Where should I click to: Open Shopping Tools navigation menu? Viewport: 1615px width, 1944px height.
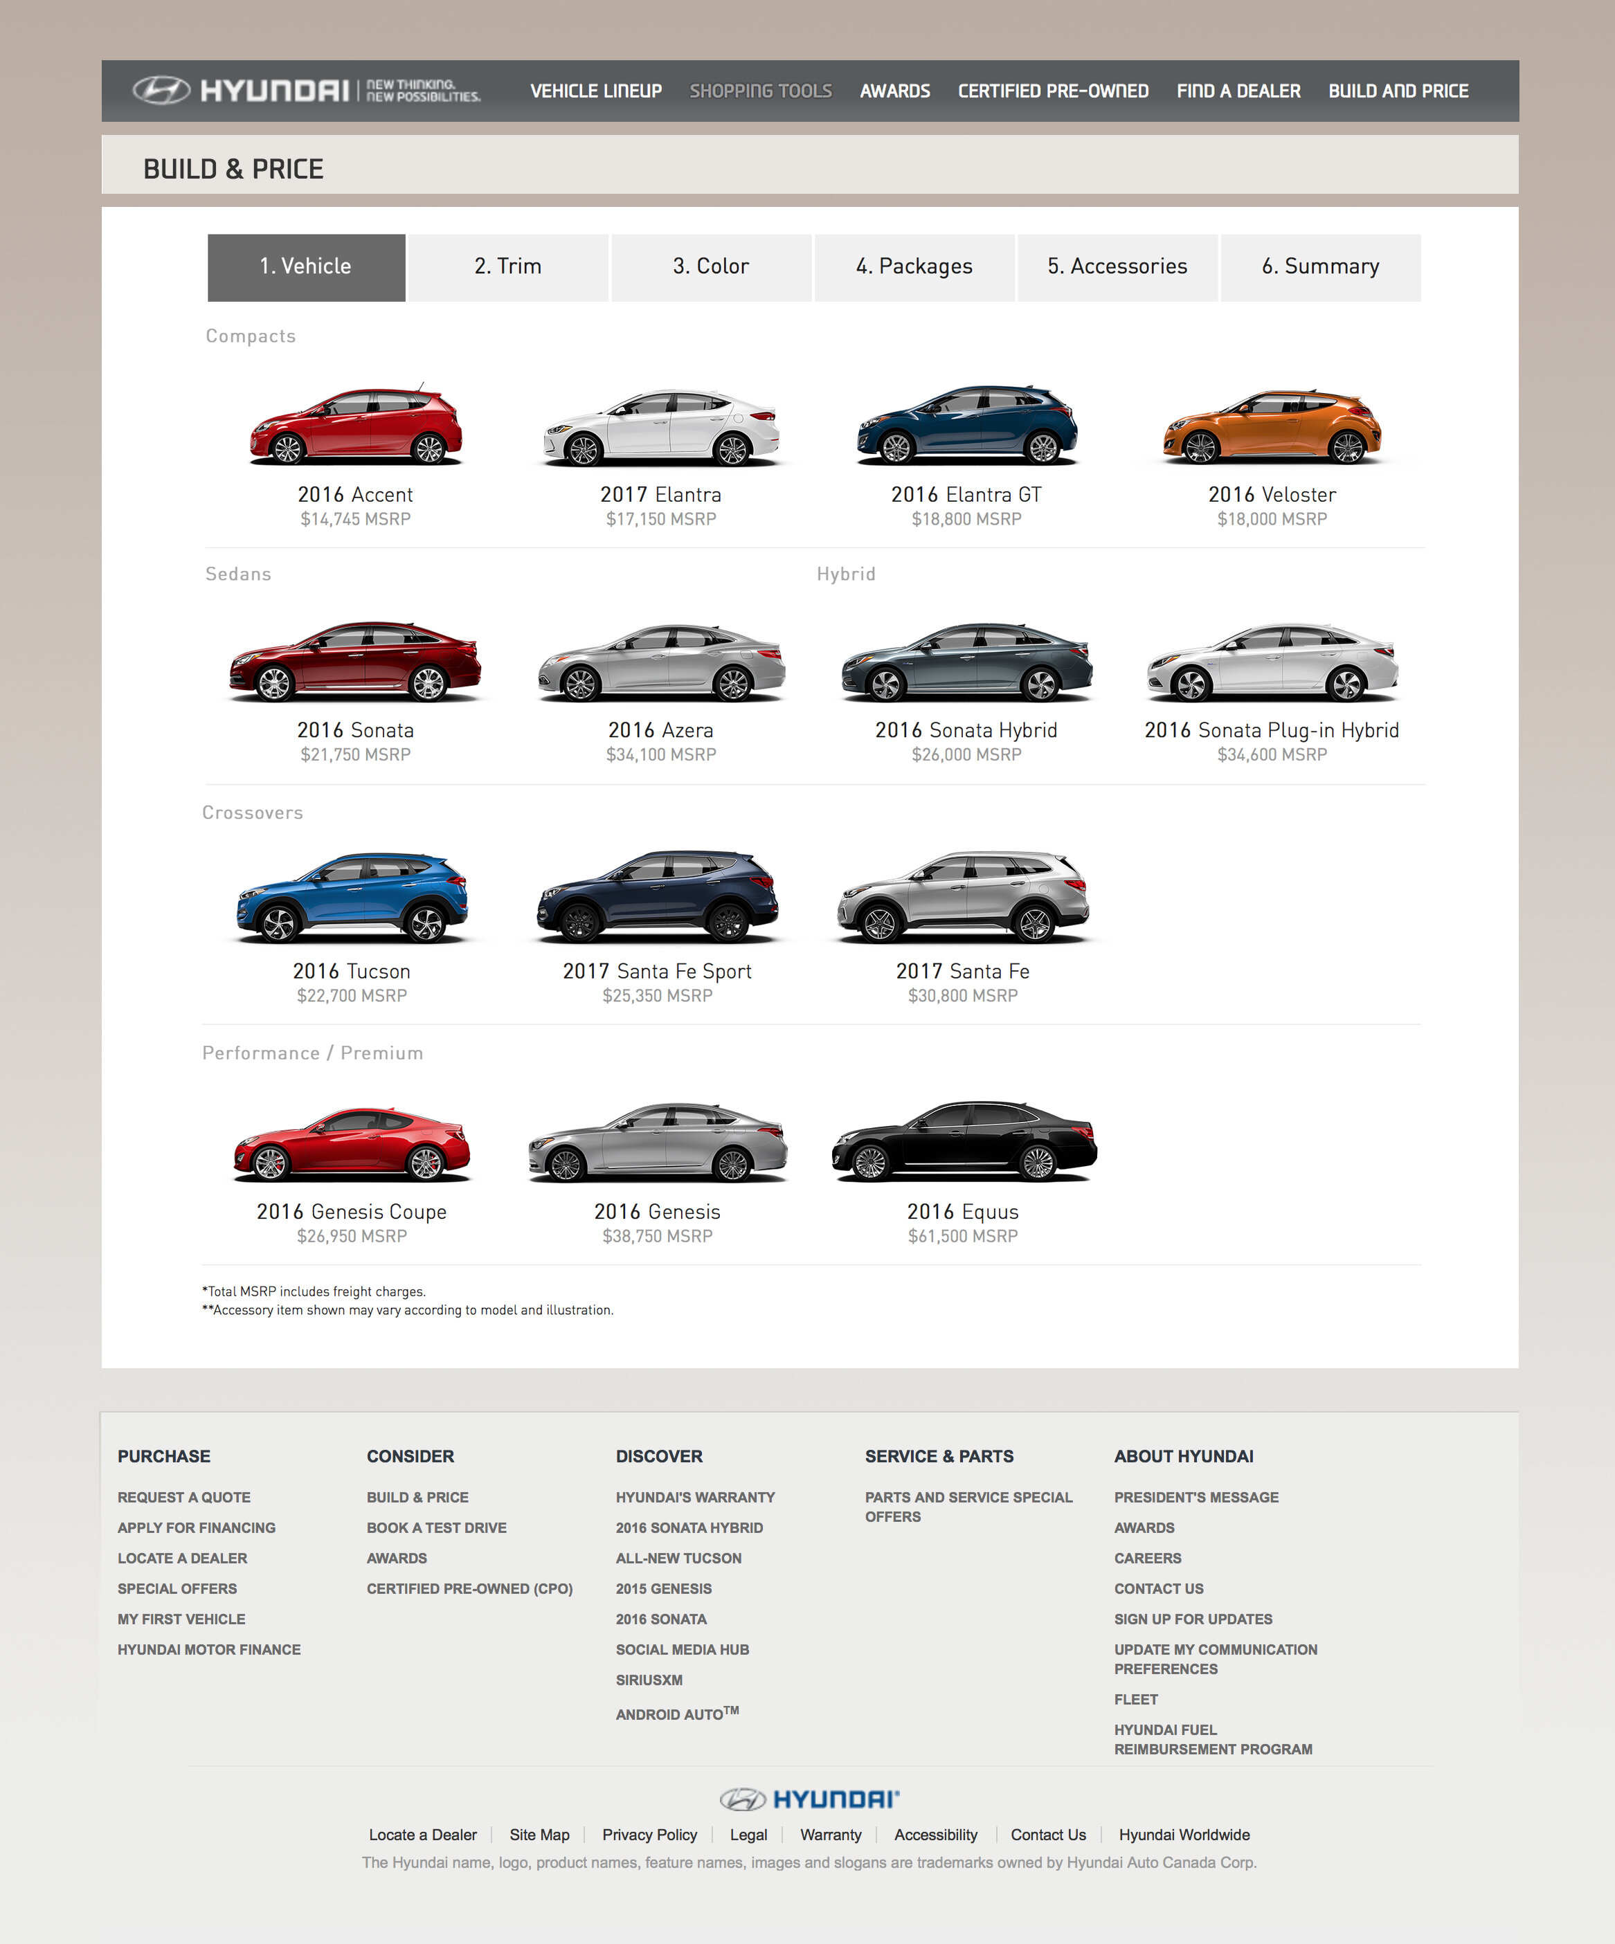[x=760, y=91]
